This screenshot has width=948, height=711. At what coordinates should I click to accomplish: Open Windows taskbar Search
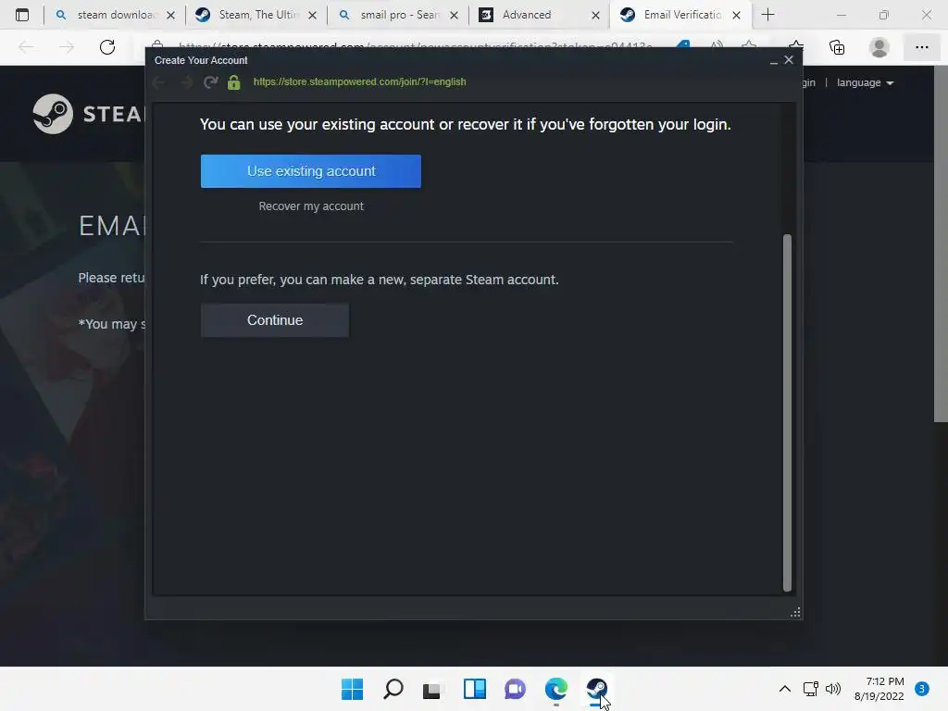pyautogui.click(x=393, y=689)
